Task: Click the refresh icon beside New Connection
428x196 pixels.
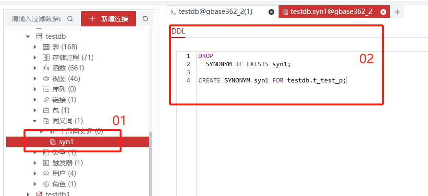Action: coord(146,19)
